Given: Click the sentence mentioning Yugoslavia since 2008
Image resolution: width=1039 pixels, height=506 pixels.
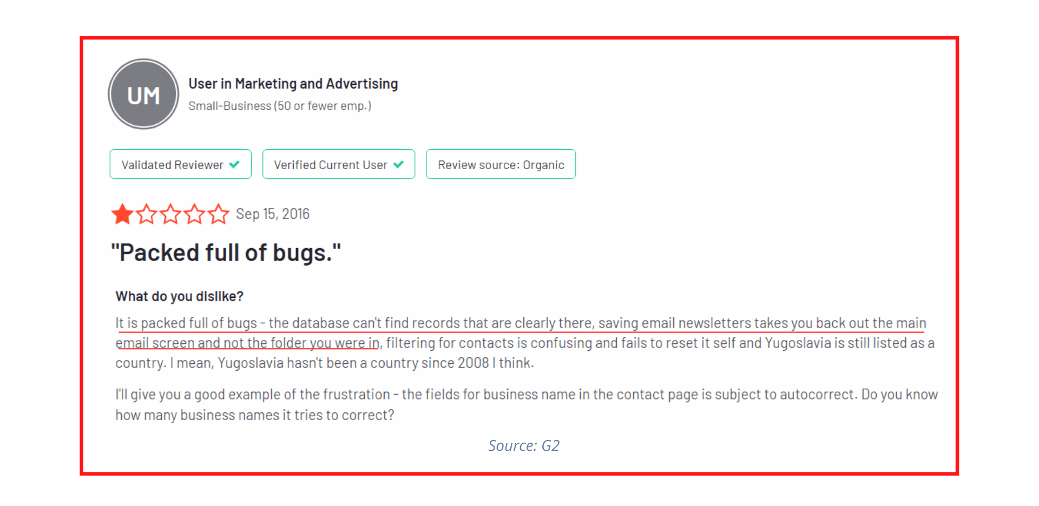Looking at the screenshot, I should click(352, 363).
